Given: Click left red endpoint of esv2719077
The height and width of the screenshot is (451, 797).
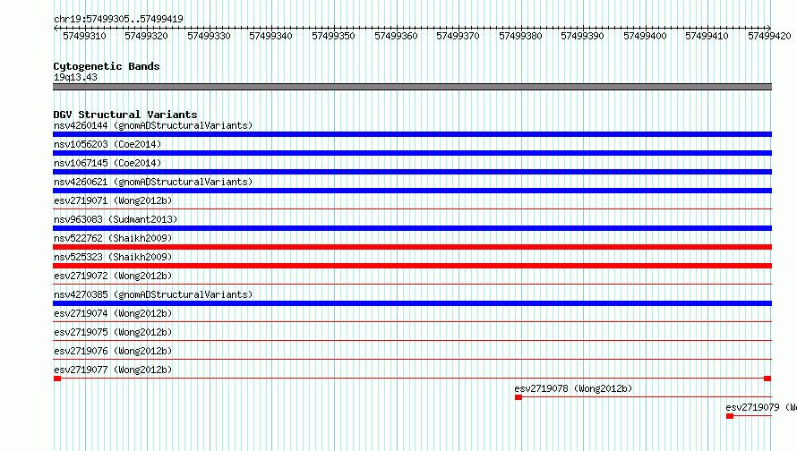Looking at the screenshot, I should pos(57,379).
